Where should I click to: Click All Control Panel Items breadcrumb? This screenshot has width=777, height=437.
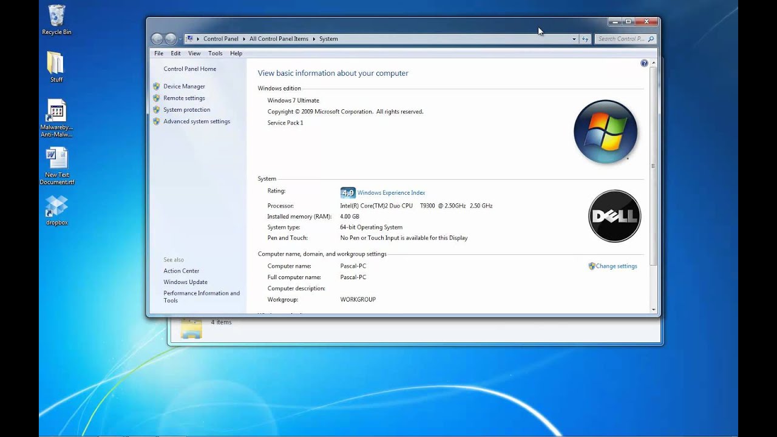tap(279, 39)
